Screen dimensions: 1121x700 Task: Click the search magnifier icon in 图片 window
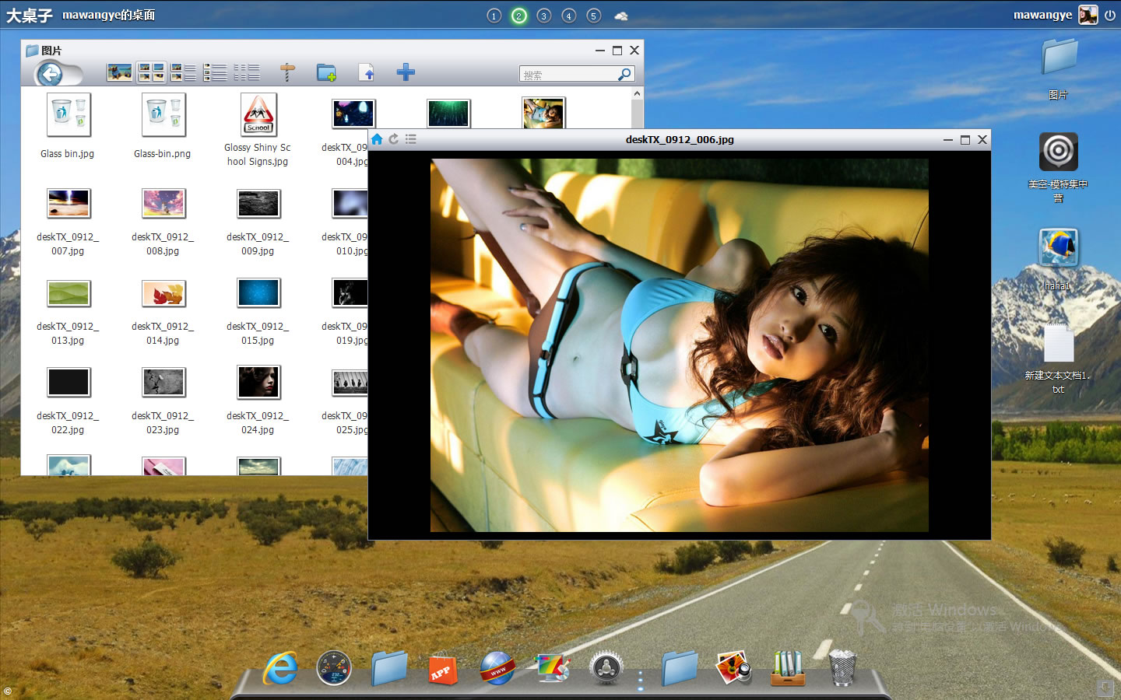click(624, 74)
